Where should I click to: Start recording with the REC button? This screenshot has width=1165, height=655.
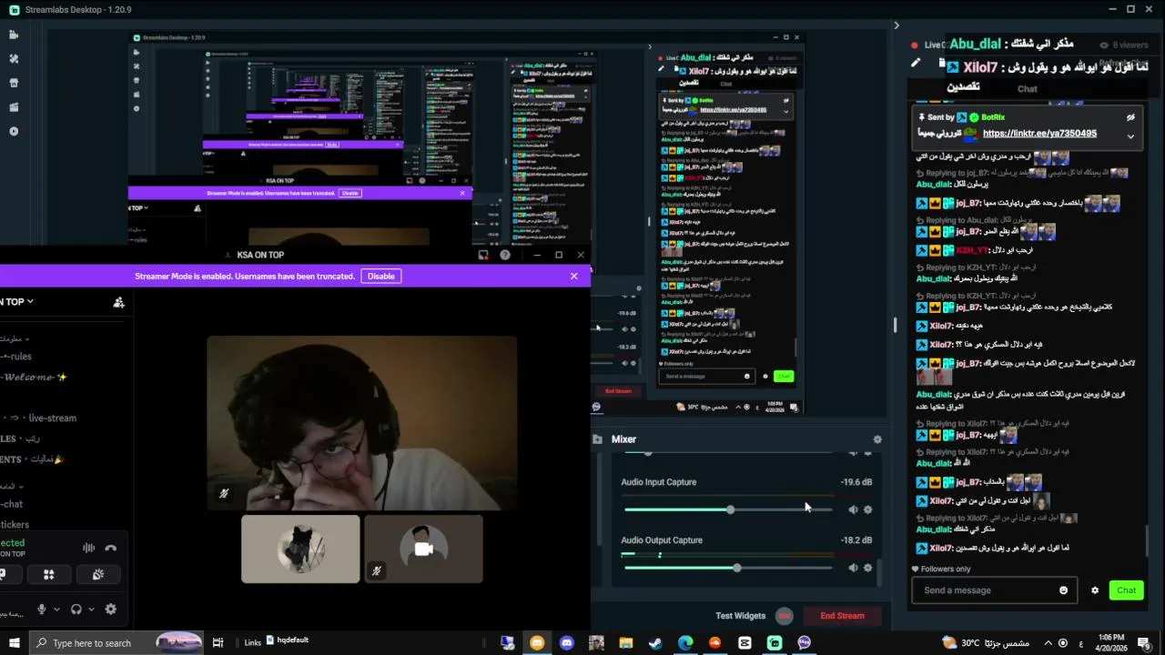tap(785, 616)
